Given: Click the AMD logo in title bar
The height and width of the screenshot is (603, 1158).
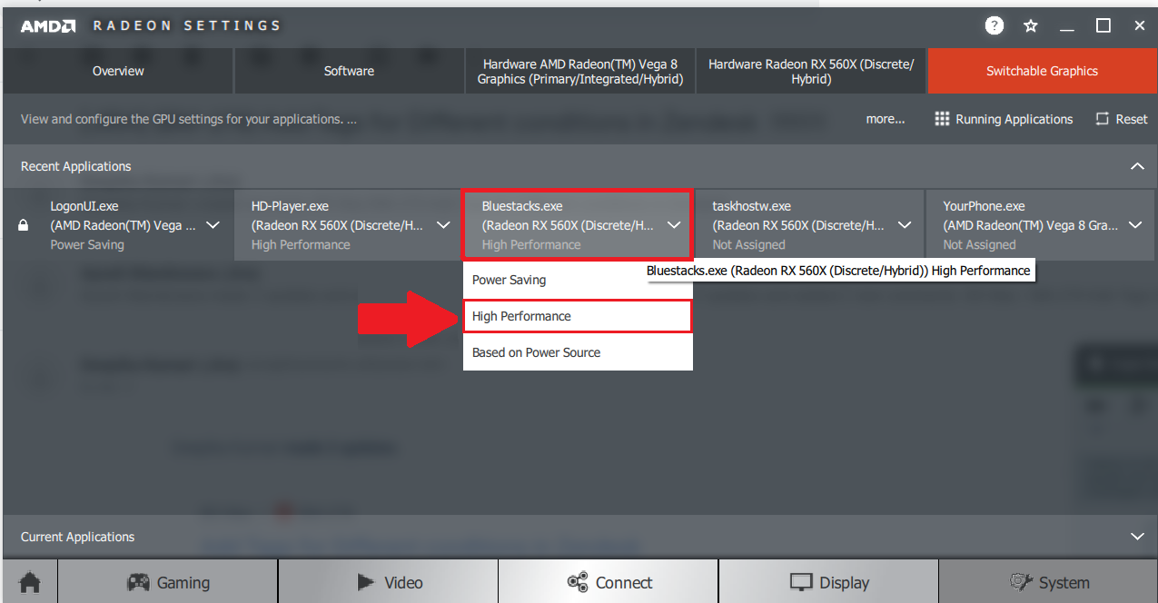Looking at the screenshot, I should pyautogui.click(x=48, y=25).
